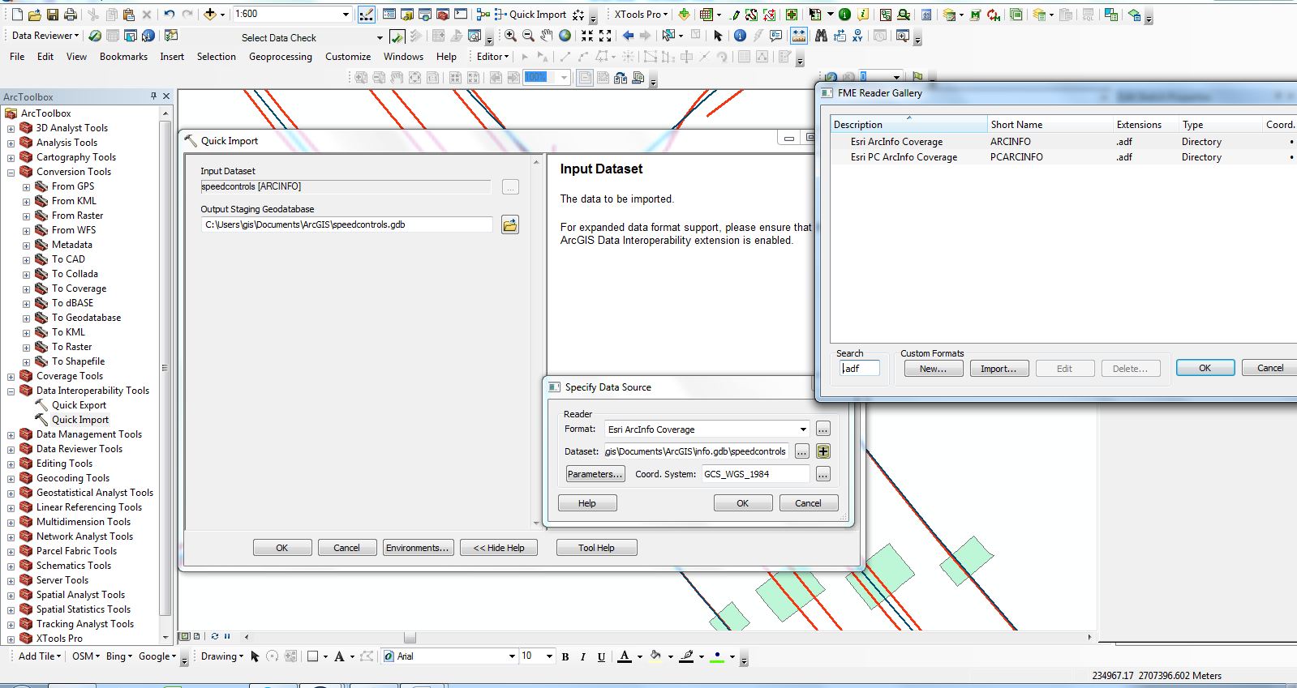This screenshot has width=1297, height=688.
Task: Open the map scale 1:600 dropdown
Action: (346, 15)
